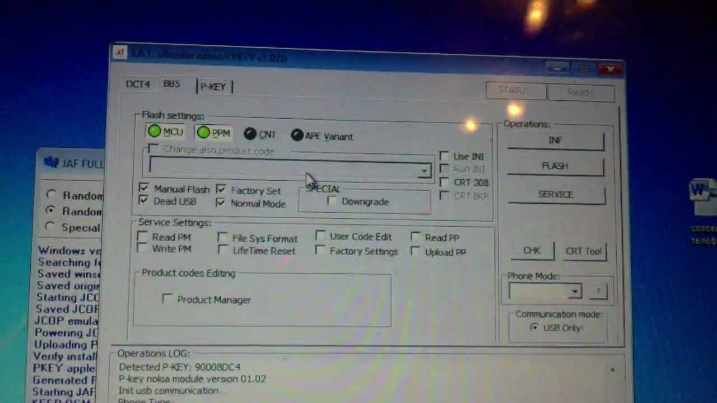Click the STATUS button

pyautogui.click(x=515, y=91)
